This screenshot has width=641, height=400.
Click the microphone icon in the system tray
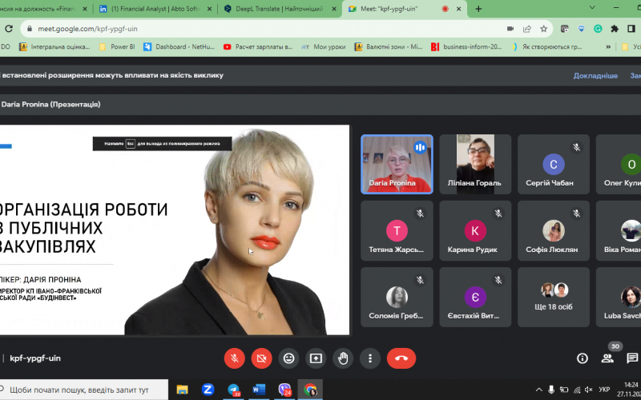551,390
